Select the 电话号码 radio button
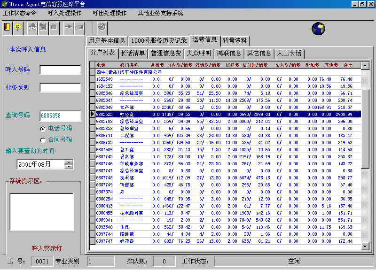376x270 pixels. point(43,128)
